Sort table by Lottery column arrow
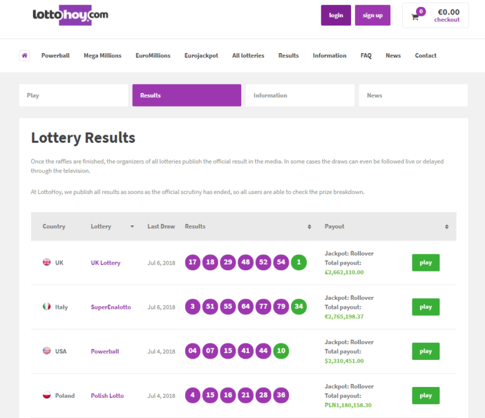485x418 pixels. [x=132, y=227]
